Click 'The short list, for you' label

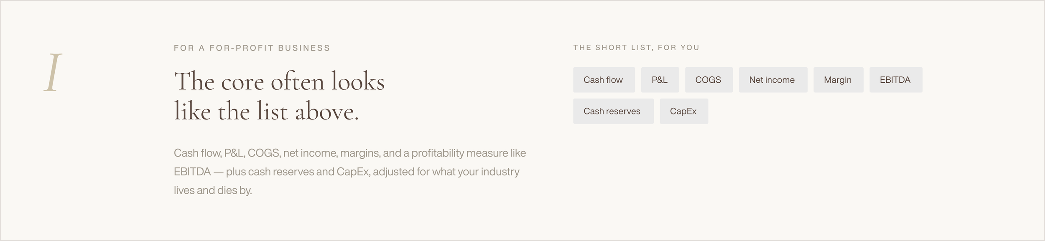(x=636, y=48)
